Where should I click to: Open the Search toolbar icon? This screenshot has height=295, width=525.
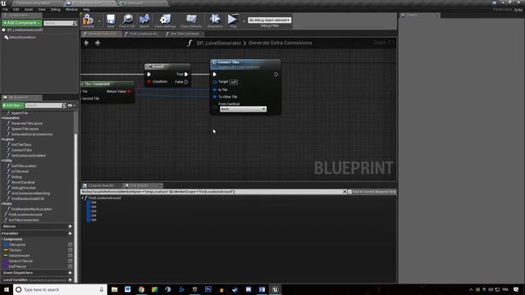[x=144, y=20]
